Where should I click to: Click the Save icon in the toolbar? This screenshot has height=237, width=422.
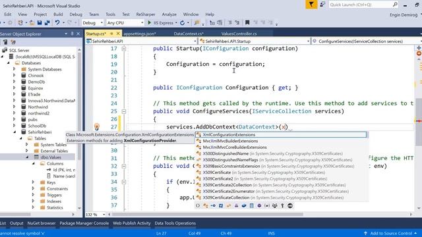click(40, 23)
